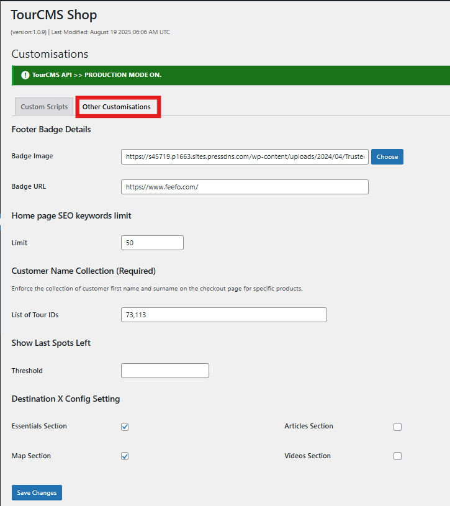Viewport: 450px width, 506px height.
Task: Click the SEO keywords Limit field
Action: pyautogui.click(x=152, y=243)
